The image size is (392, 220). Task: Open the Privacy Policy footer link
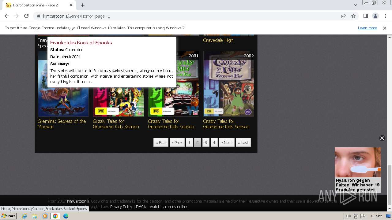click(121, 207)
